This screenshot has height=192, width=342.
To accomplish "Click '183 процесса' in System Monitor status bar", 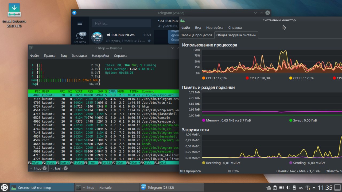I will pos(190,171).
